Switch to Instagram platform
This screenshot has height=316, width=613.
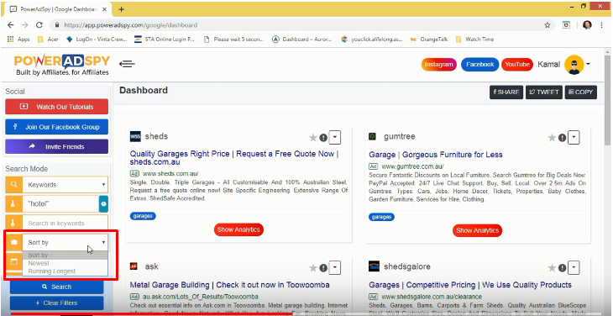tap(438, 65)
